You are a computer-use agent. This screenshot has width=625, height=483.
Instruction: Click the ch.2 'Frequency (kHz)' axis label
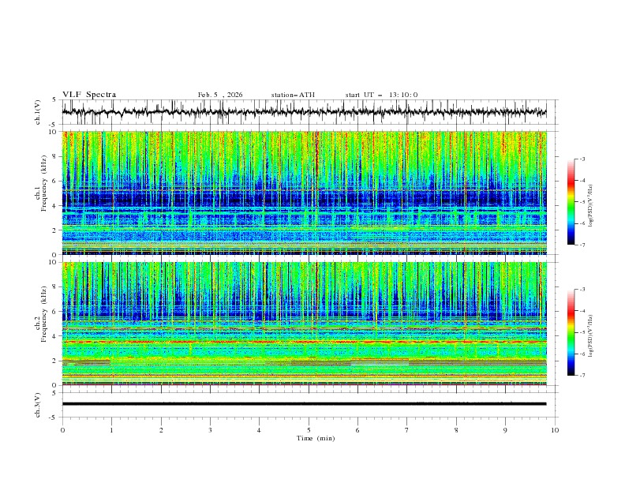point(44,313)
